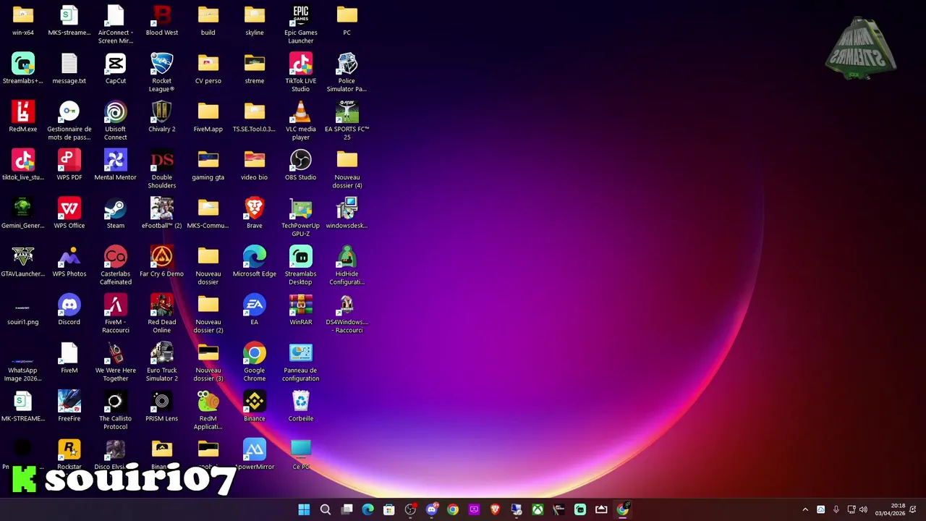Select the Mental Mentor shortcut
The height and width of the screenshot is (521, 926).
[116, 165]
